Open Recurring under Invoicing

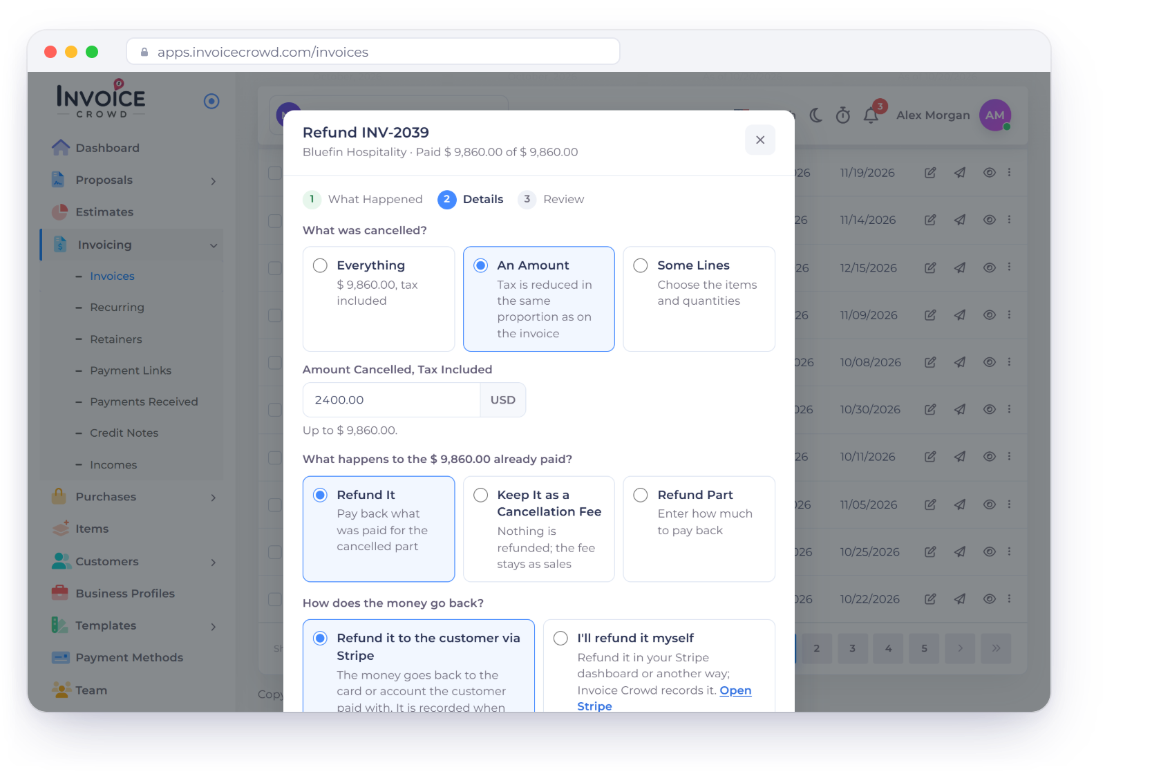(x=117, y=308)
